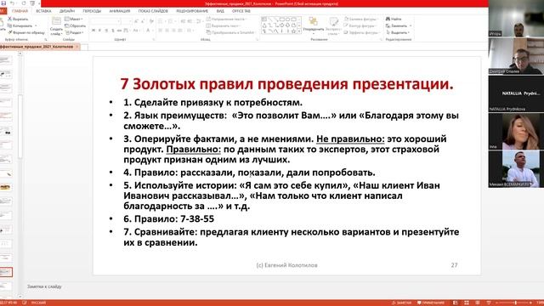The height and width of the screenshot is (306, 544).
Task: Adjust the zoom slider in status bar
Action: point(516,303)
